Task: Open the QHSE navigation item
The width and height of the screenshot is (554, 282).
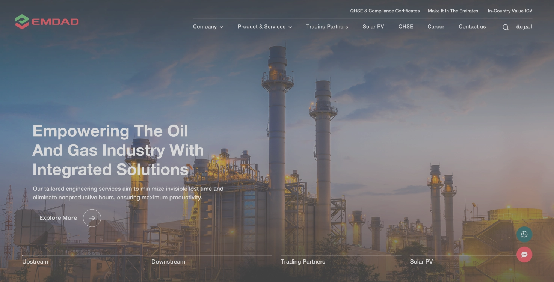Action: 406,27
